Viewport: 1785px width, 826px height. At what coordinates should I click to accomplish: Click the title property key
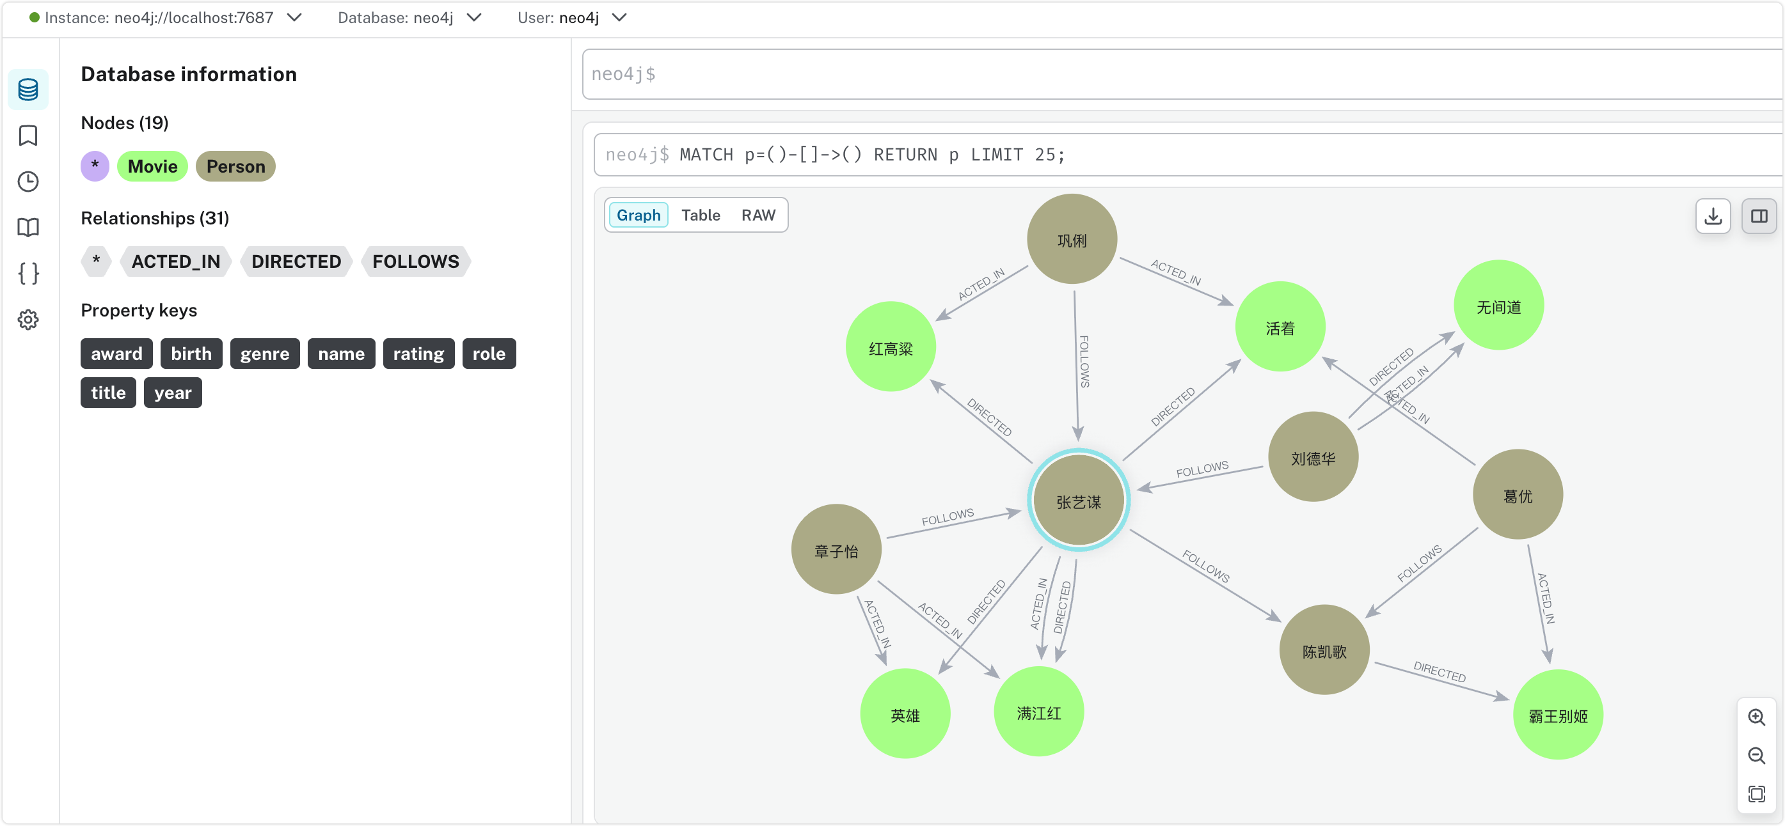(x=108, y=393)
